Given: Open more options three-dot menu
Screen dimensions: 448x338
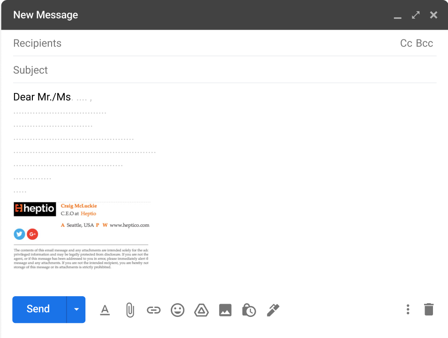Looking at the screenshot, I should point(408,309).
